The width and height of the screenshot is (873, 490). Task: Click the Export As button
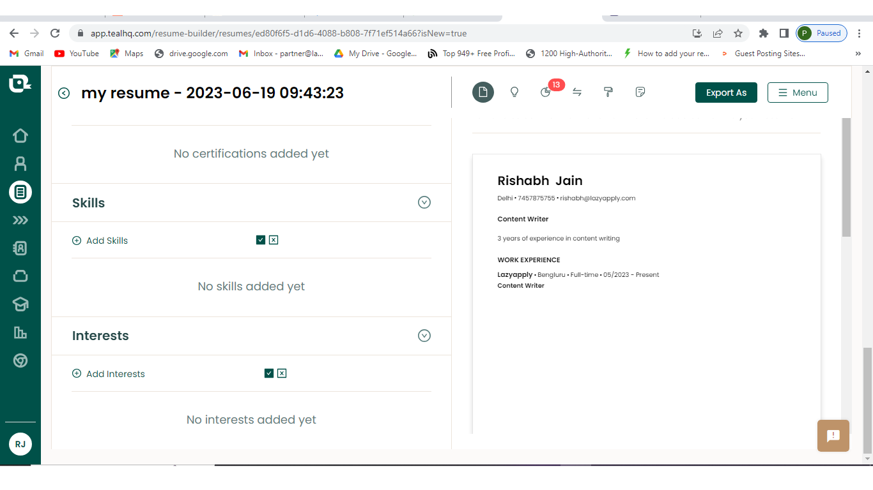click(726, 93)
